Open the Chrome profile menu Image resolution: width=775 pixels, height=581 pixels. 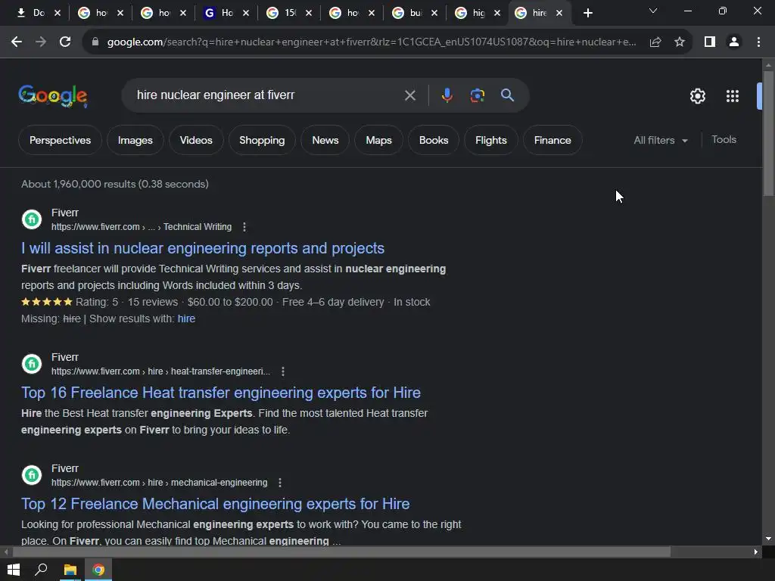pyautogui.click(x=734, y=42)
